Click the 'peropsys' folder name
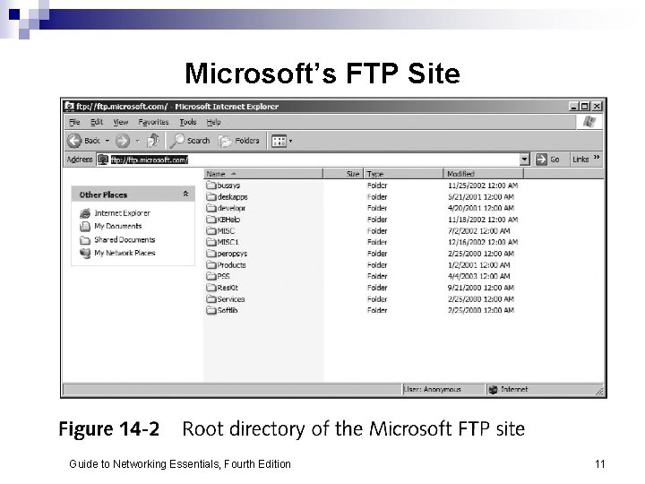 [232, 254]
